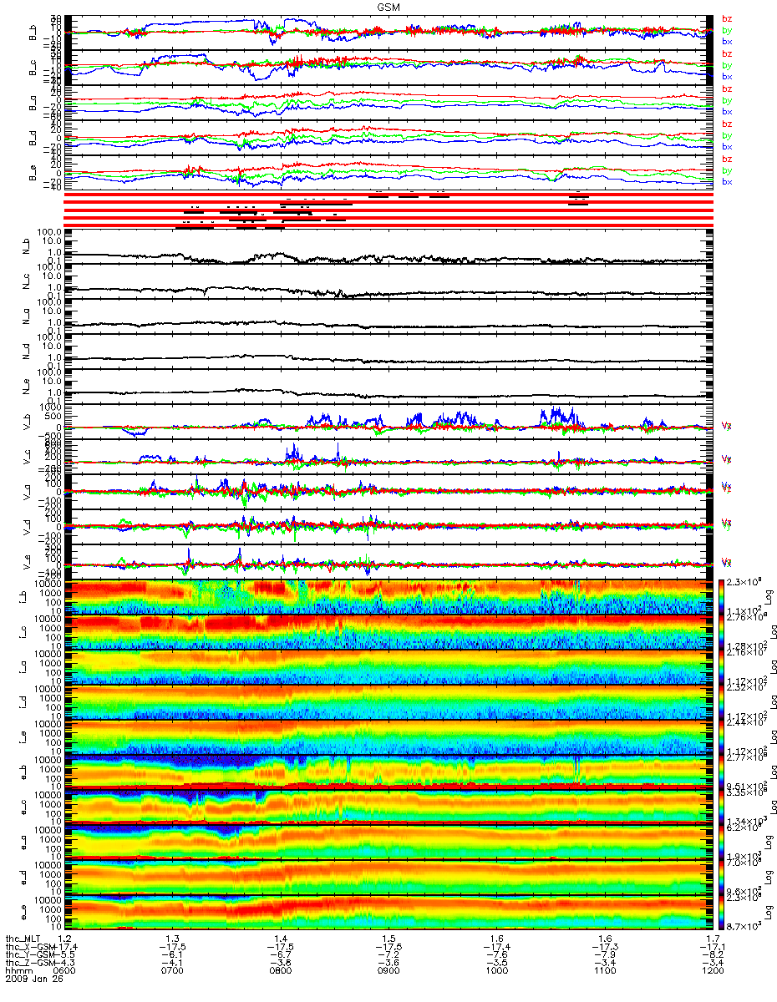Click the i_c ion spectrogram label

pos(23,633)
